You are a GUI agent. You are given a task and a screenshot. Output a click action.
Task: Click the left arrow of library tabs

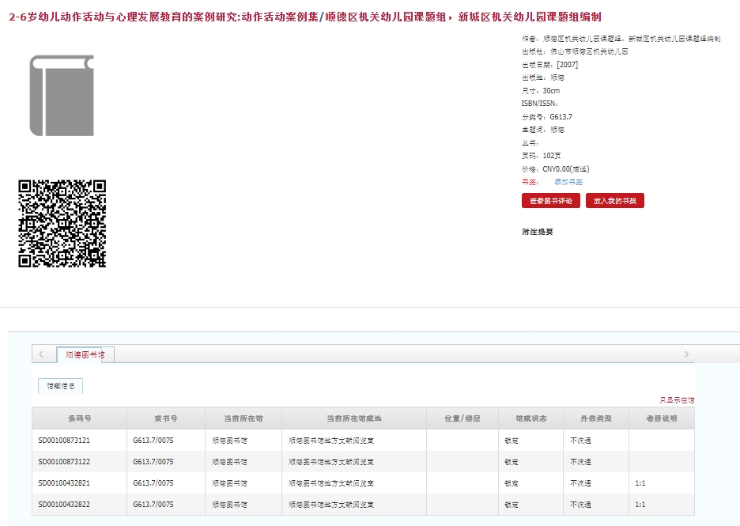[x=41, y=354]
